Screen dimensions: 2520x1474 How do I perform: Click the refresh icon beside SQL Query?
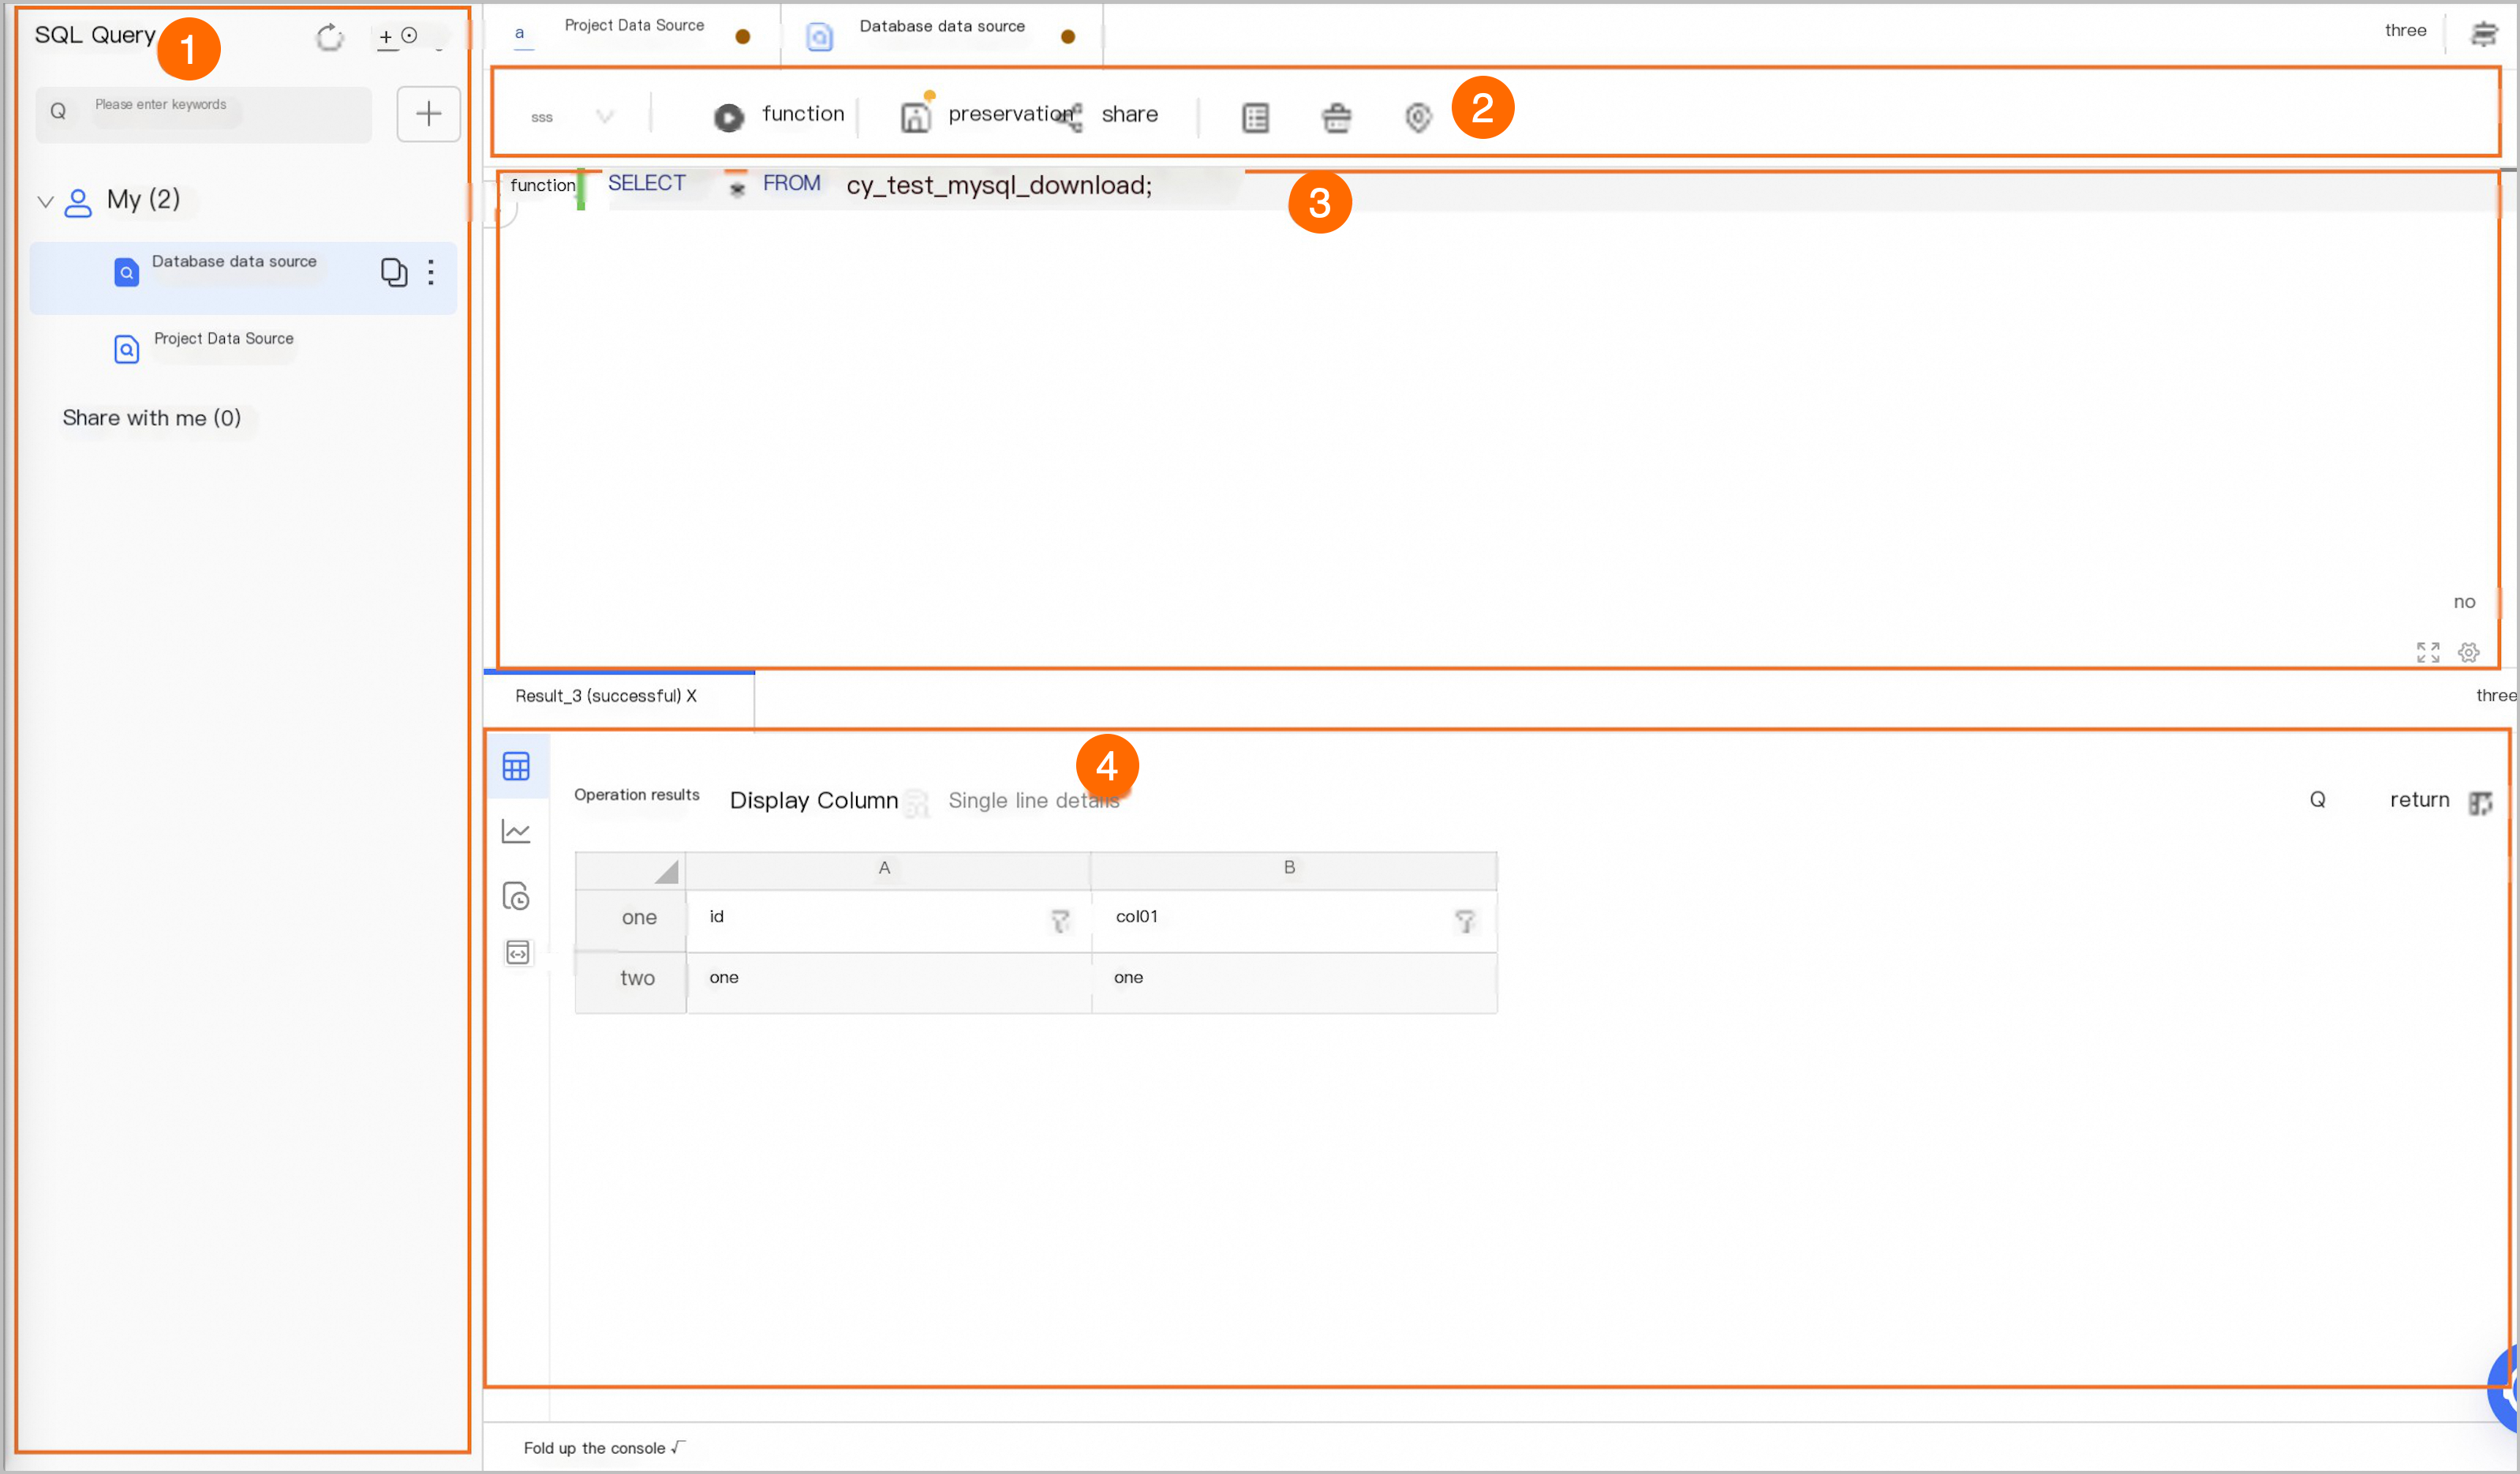(329, 38)
